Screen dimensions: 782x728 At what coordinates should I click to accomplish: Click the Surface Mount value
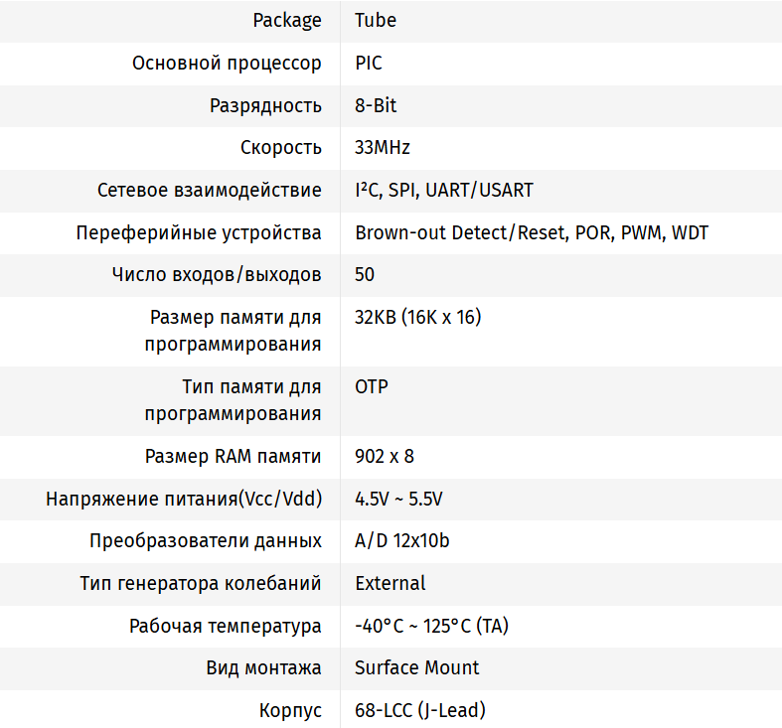pos(417,668)
